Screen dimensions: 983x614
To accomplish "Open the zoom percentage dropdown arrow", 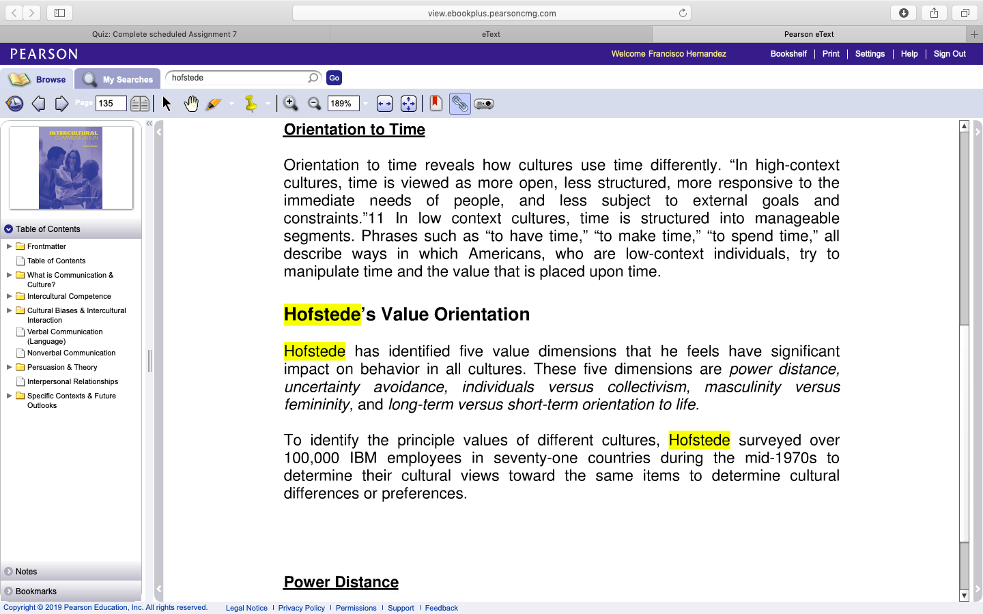I will coord(365,104).
